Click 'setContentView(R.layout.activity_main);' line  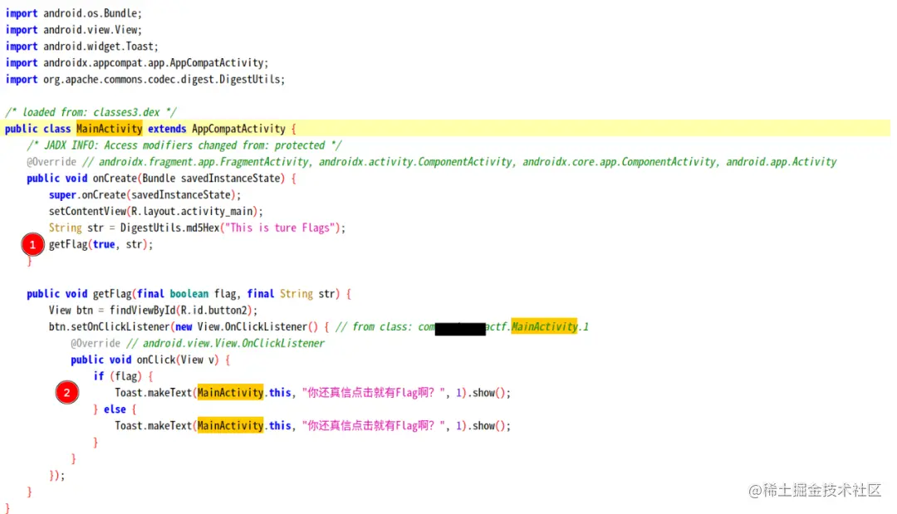pos(155,212)
